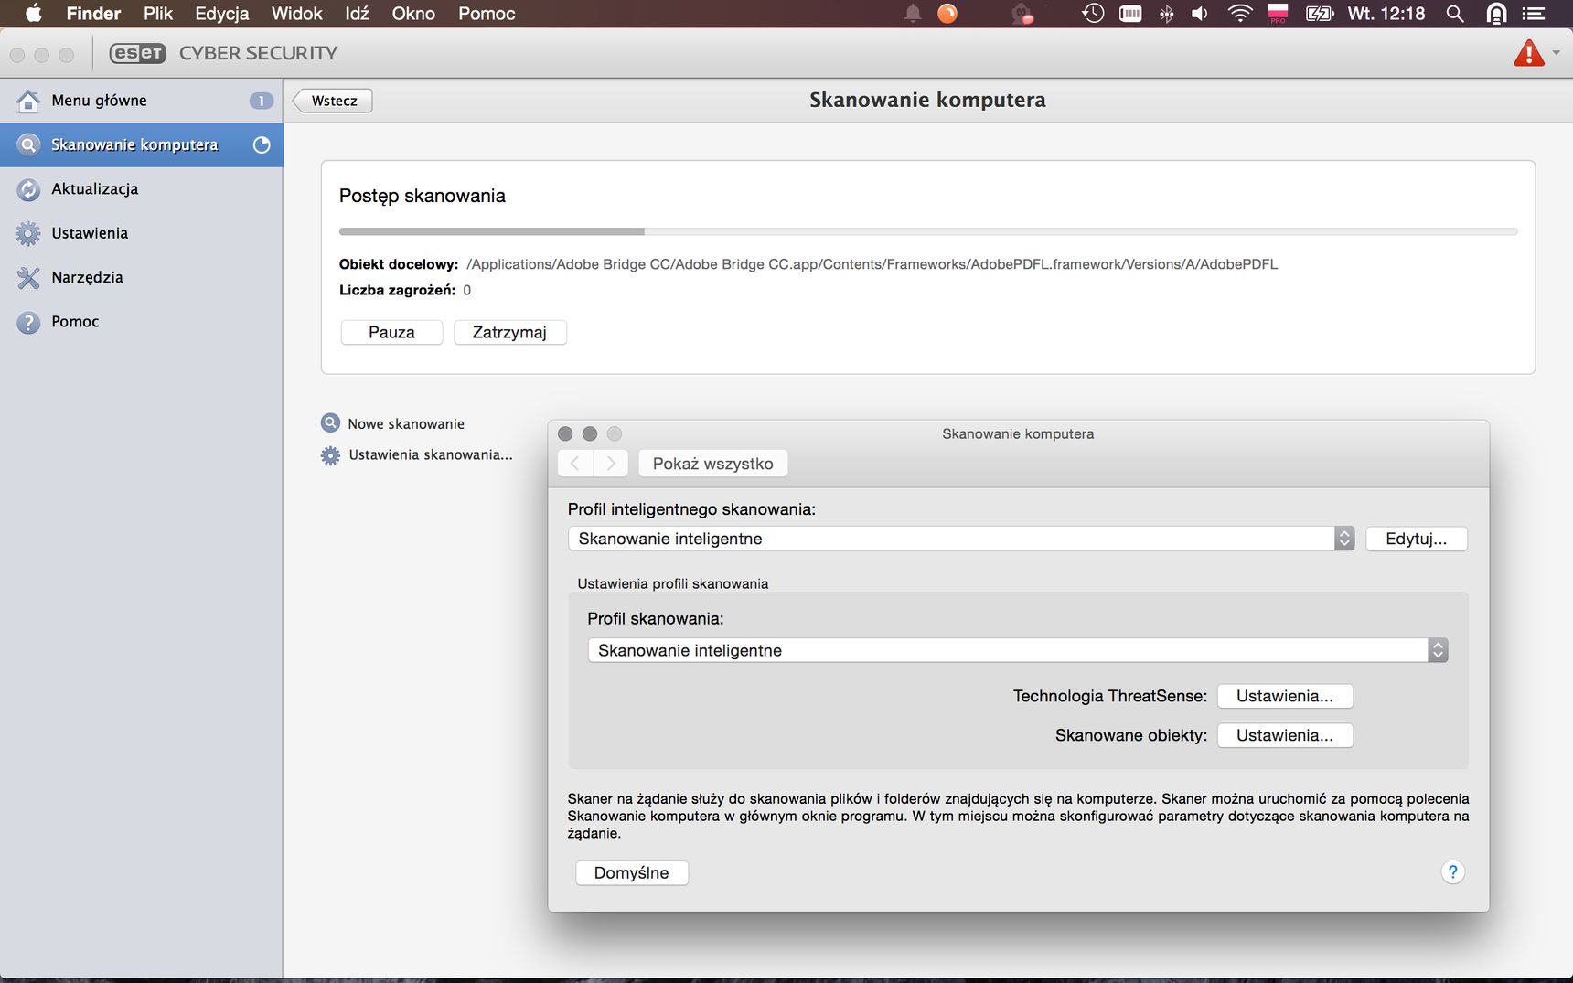
Task: Click the bell notification icon in the menu bar
Action: coord(913,13)
